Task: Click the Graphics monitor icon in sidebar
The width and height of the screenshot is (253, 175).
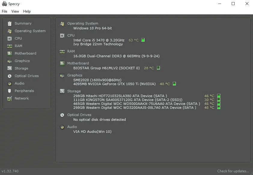Action: 10,61
